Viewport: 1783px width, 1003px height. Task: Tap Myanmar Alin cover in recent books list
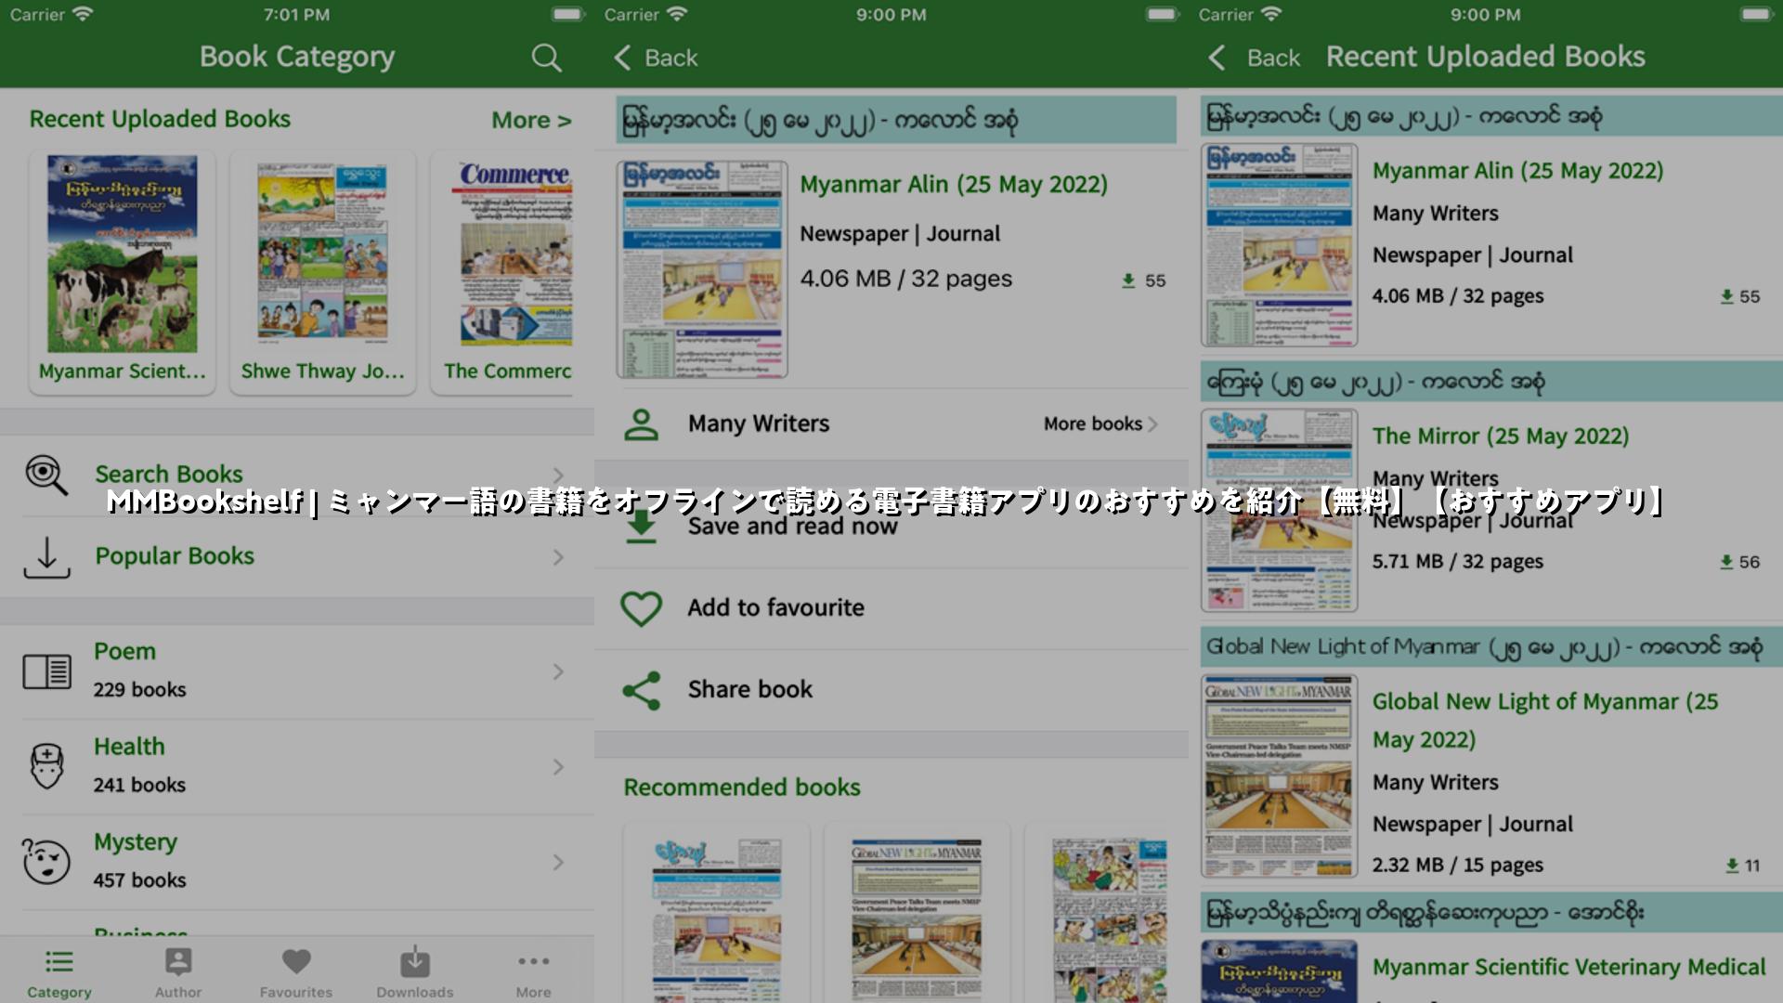click(1279, 244)
